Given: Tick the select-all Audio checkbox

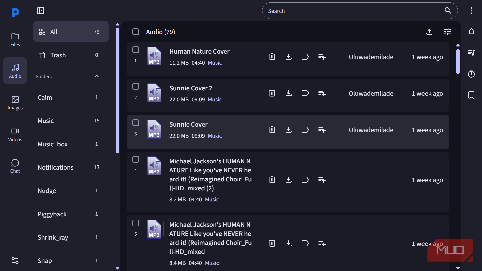Looking at the screenshot, I should point(136,32).
